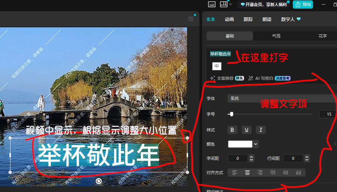This screenshot has height=192, width=337.
Task: Choose vertical top text alignment
Action: point(273,173)
